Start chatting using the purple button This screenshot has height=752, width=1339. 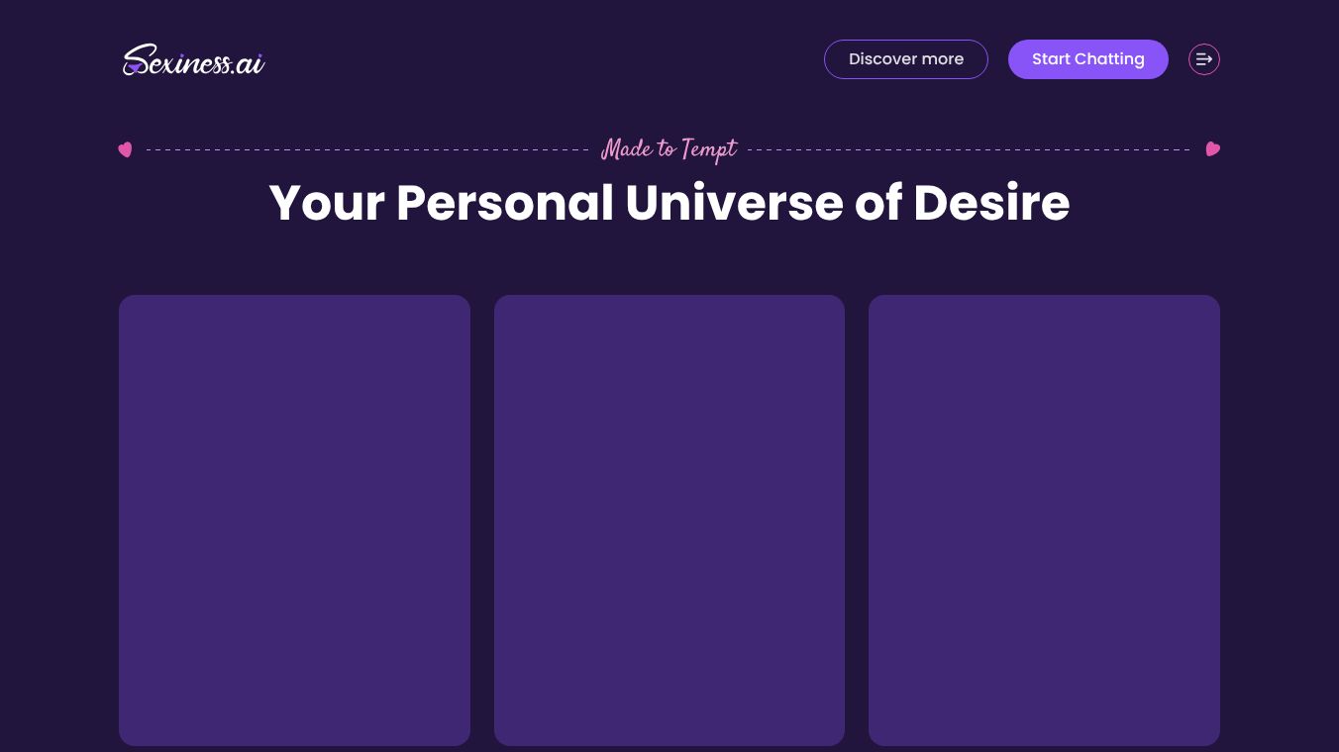coord(1088,59)
